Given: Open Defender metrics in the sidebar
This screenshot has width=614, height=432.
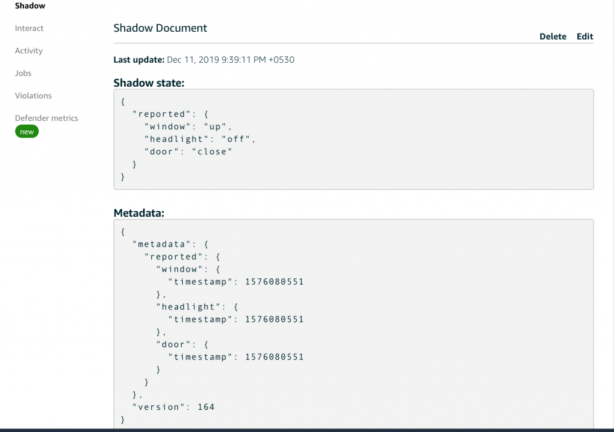Looking at the screenshot, I should click(46, 118).
